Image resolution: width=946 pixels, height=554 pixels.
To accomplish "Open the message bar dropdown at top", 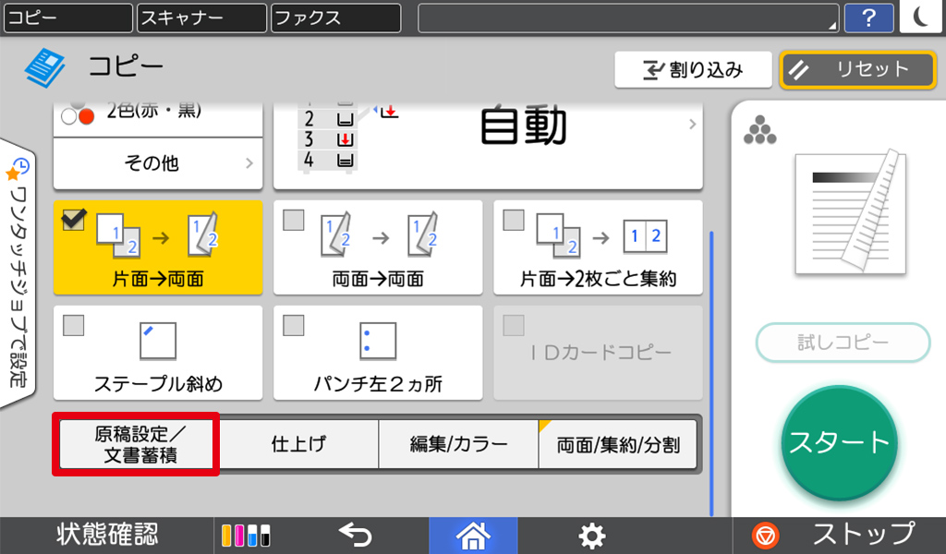I will tap(627, 18).
